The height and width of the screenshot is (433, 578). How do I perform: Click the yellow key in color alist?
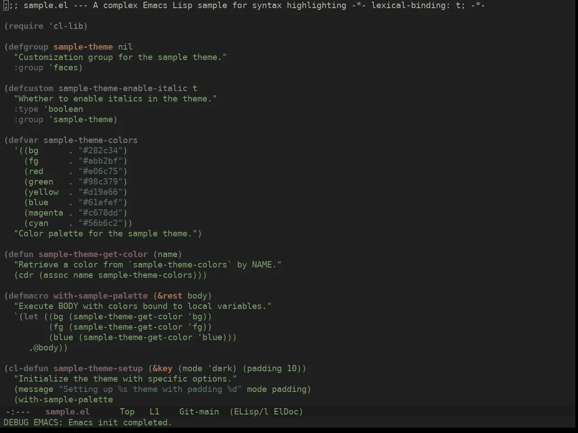43,192
